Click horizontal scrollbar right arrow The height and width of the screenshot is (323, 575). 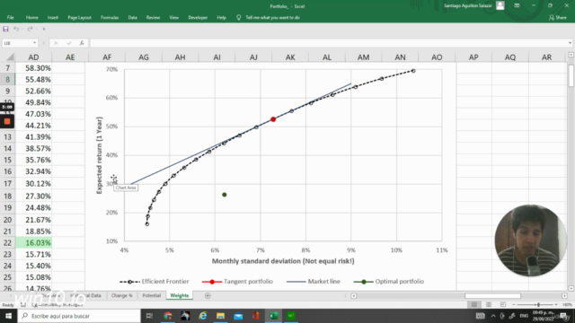[x=564, y=296]
